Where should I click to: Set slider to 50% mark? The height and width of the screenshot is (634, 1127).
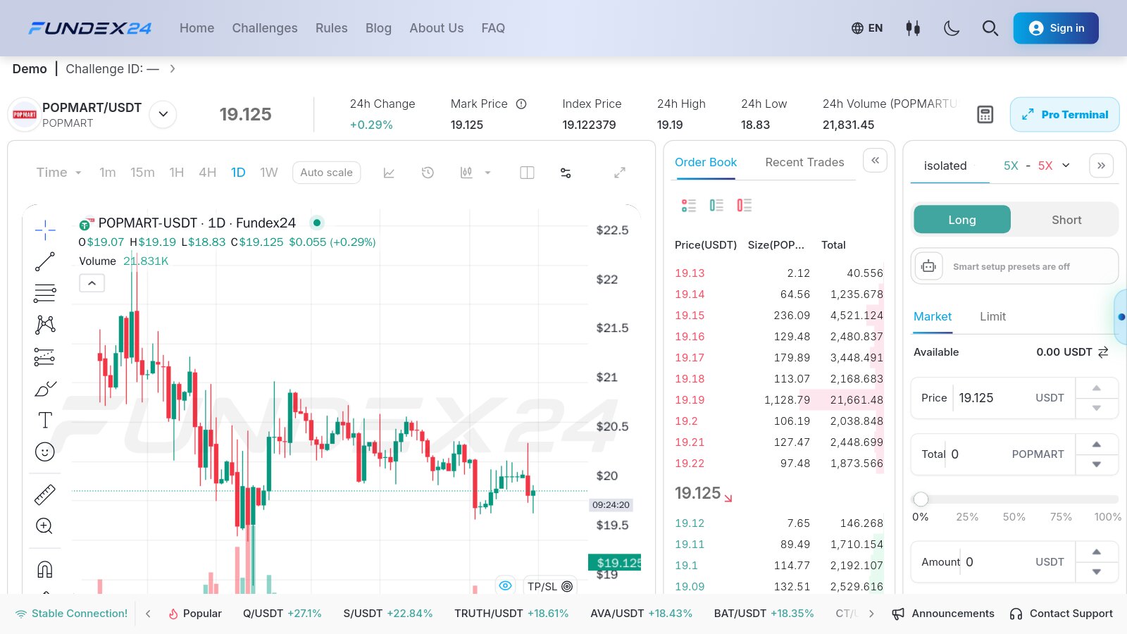coord(1014,517)
